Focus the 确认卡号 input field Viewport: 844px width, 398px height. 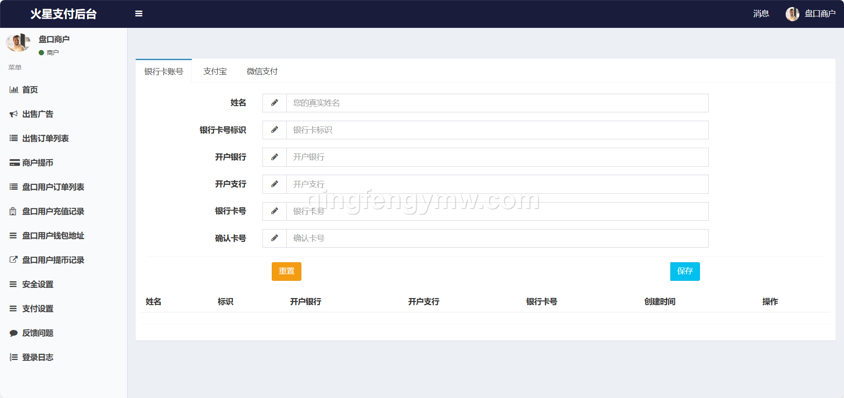coord(498,238)
